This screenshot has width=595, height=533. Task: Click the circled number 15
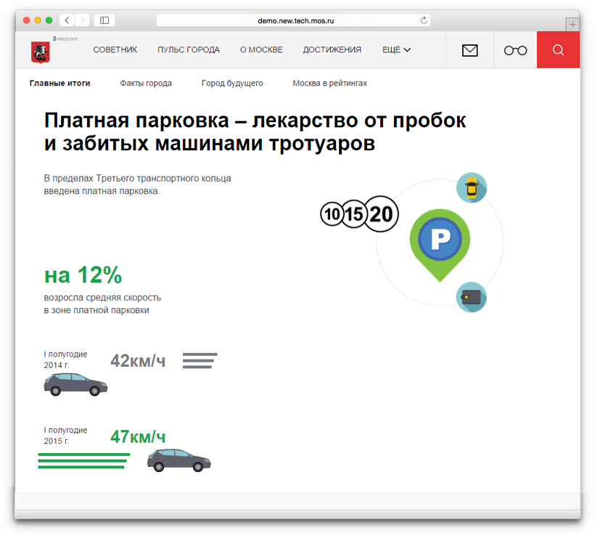pyautogui.click(x=353, y=214)
